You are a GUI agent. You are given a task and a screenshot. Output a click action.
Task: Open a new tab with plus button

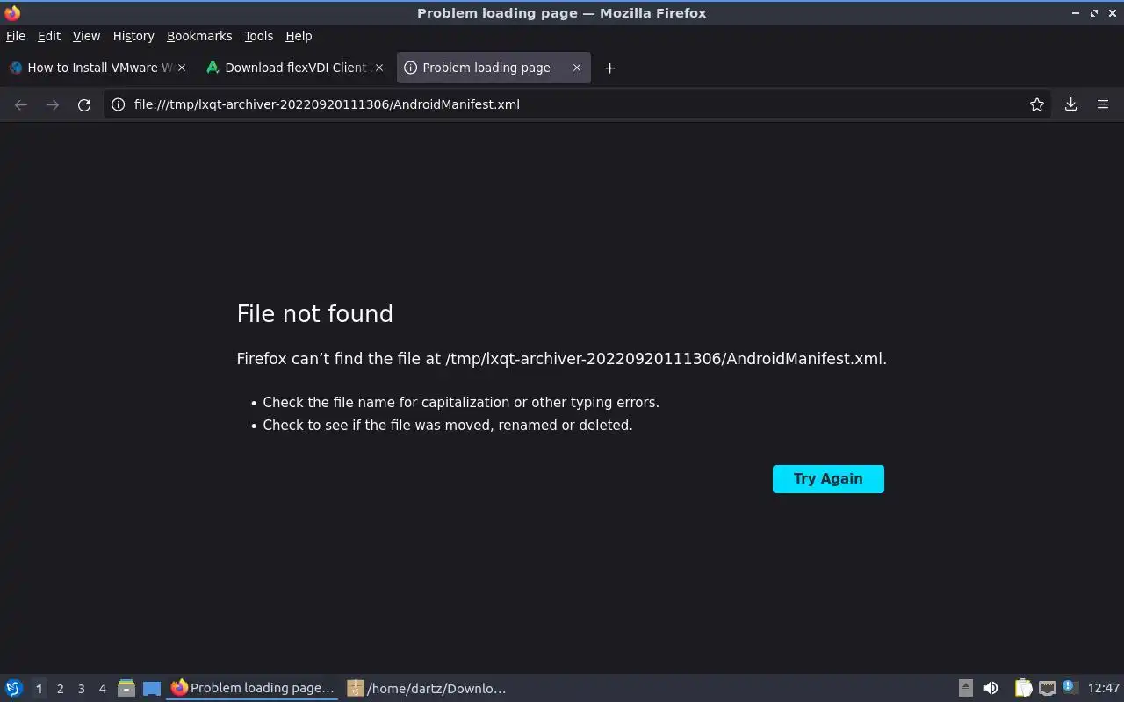[609, 68]
